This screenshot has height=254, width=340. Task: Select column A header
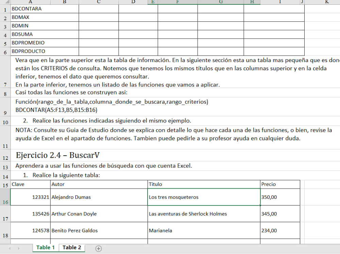point(30,2)
